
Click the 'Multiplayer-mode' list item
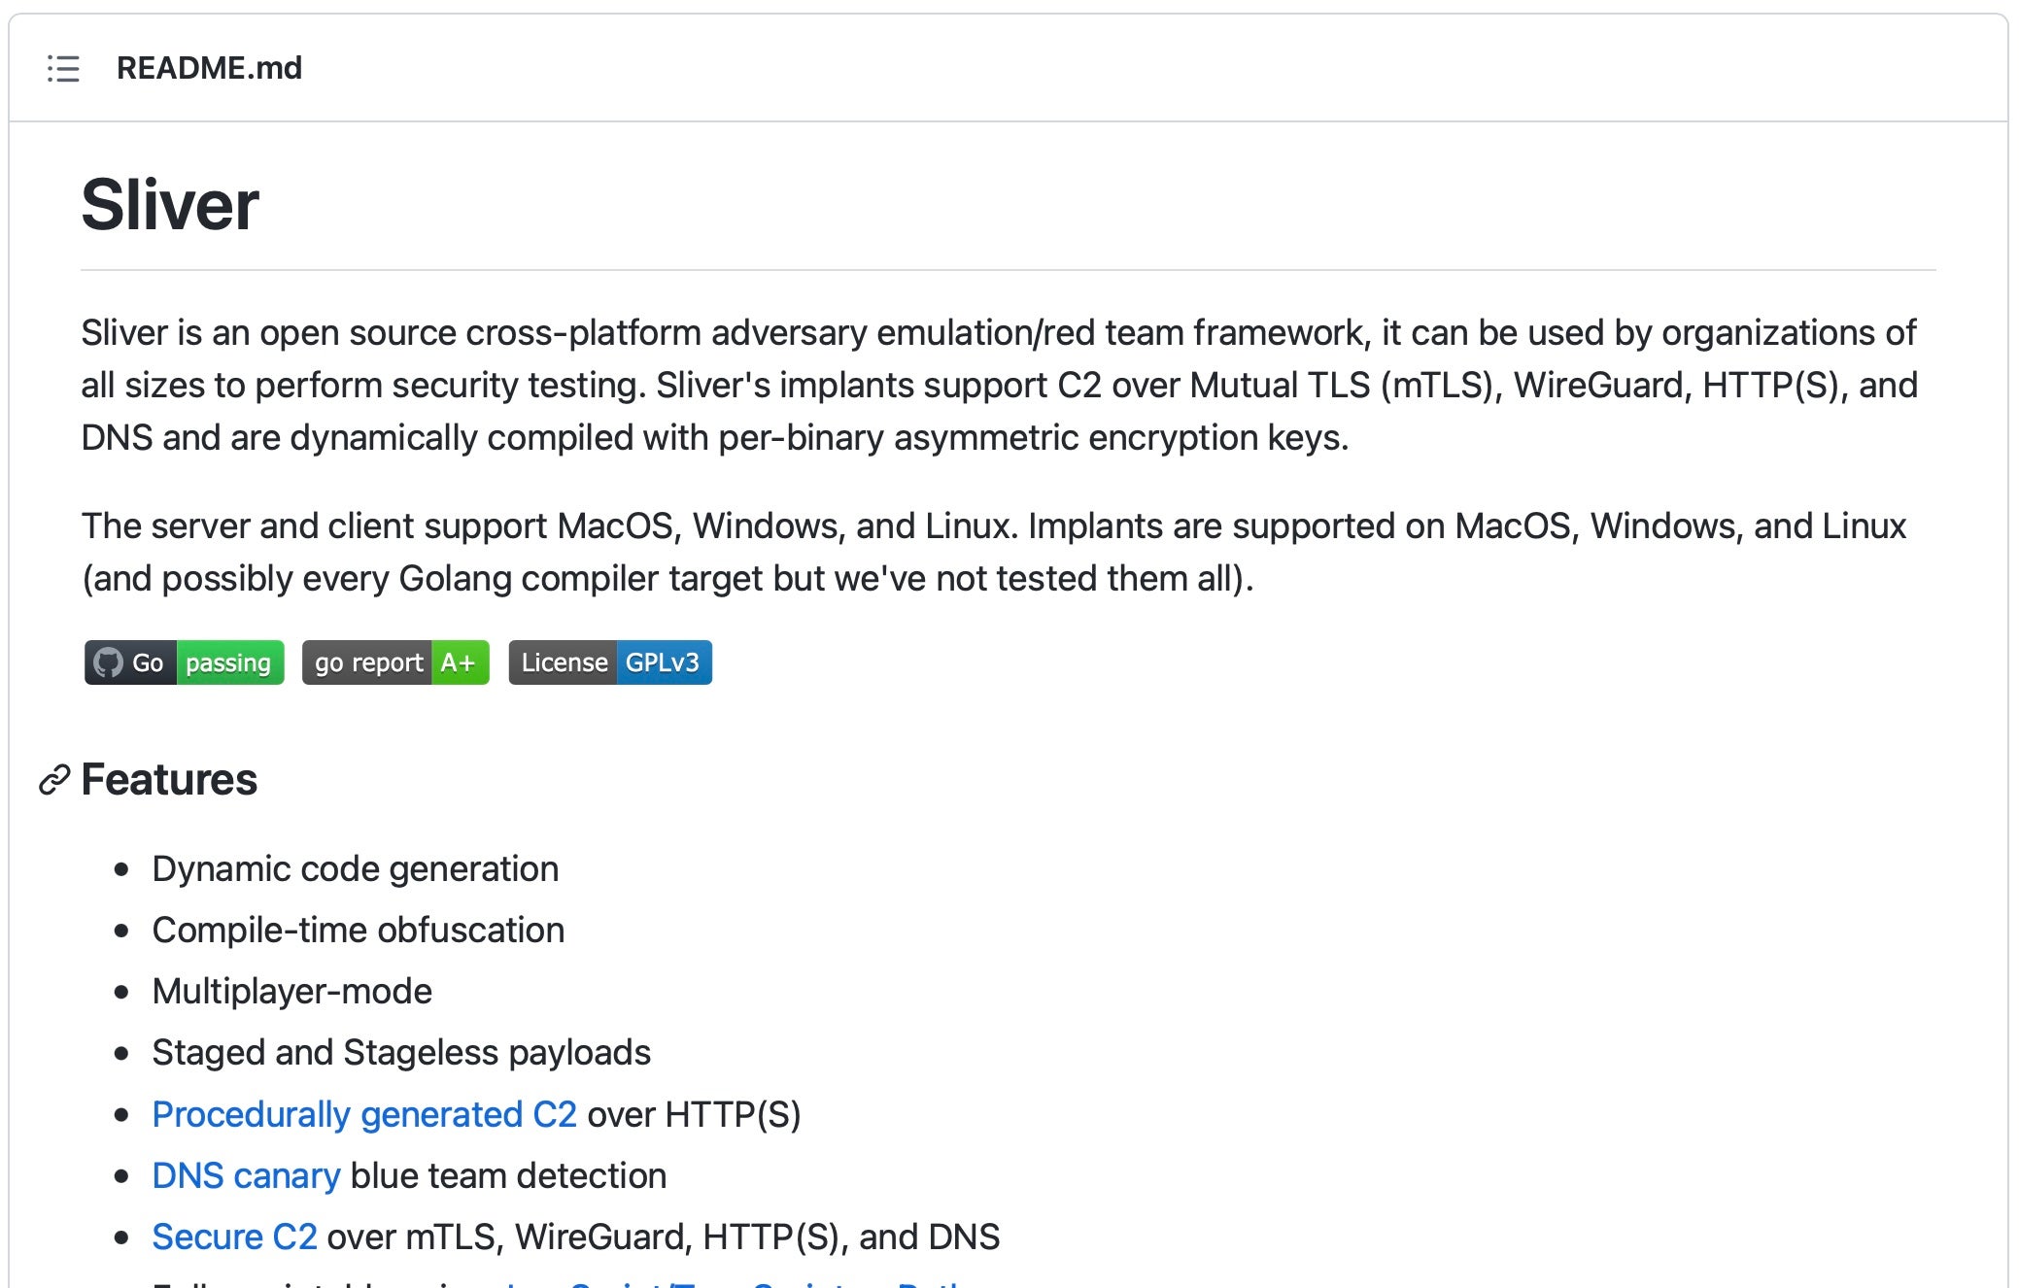tap(291, 991)
